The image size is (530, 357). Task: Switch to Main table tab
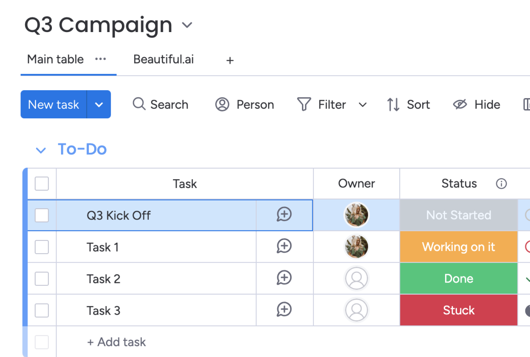56,59
